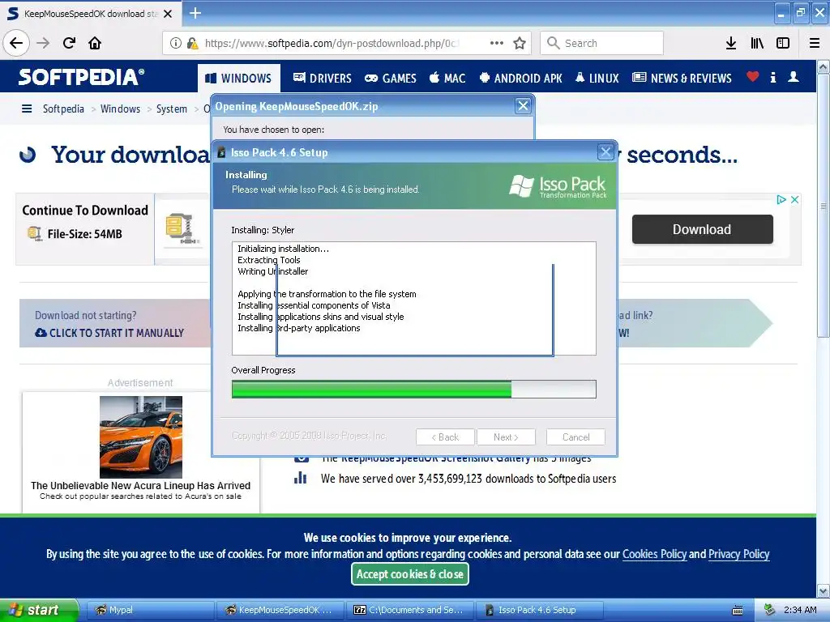This screenshot has height=622, width=830.
Task: Open the ANDROID APK section
Action: coord(521,79)
